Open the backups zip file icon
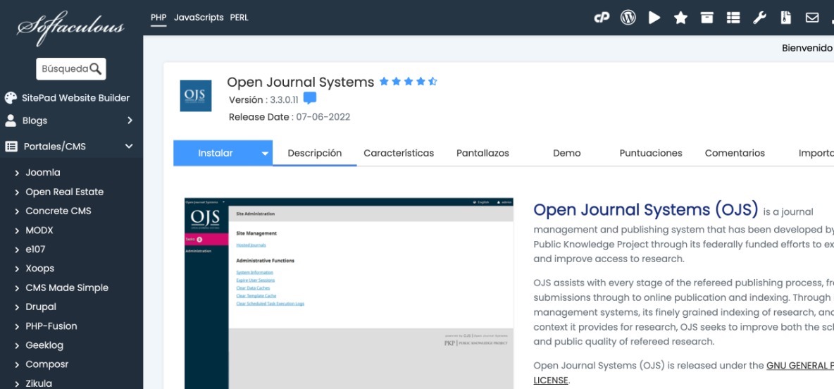 [785, 18]
